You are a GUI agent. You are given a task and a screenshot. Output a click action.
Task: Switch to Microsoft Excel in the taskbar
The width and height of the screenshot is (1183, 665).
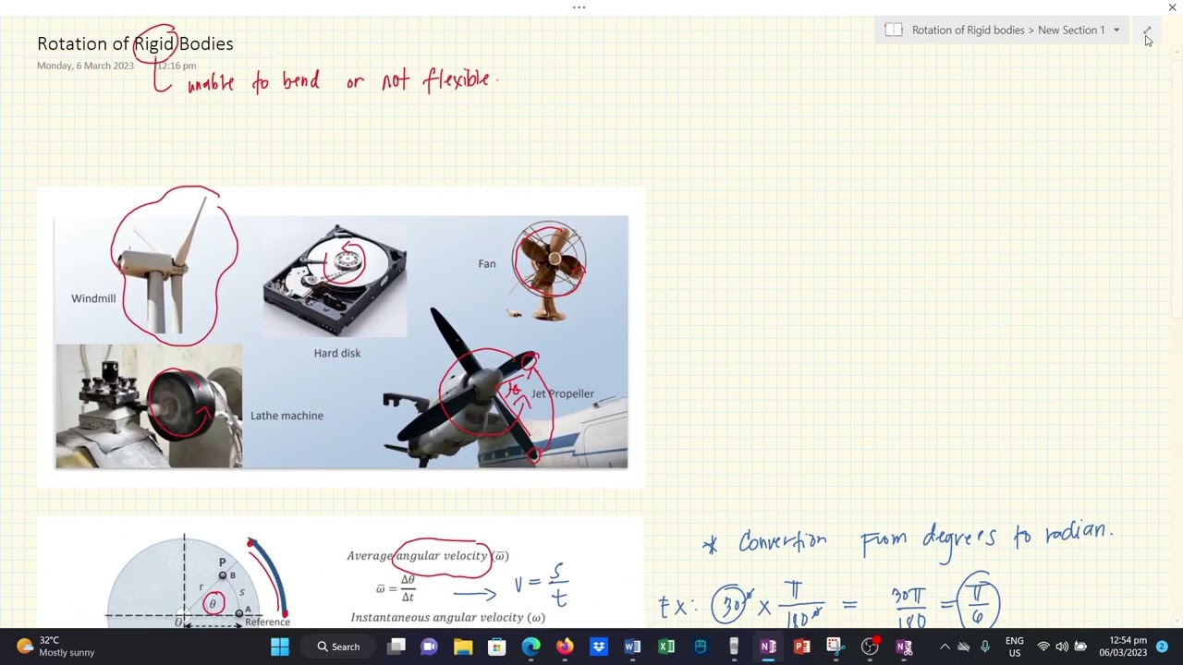(666, 647)
